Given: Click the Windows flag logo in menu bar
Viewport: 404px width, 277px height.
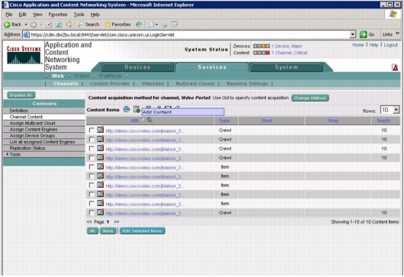Looking at the screenshot, I should pyautogui.click(x=393, y=14).
